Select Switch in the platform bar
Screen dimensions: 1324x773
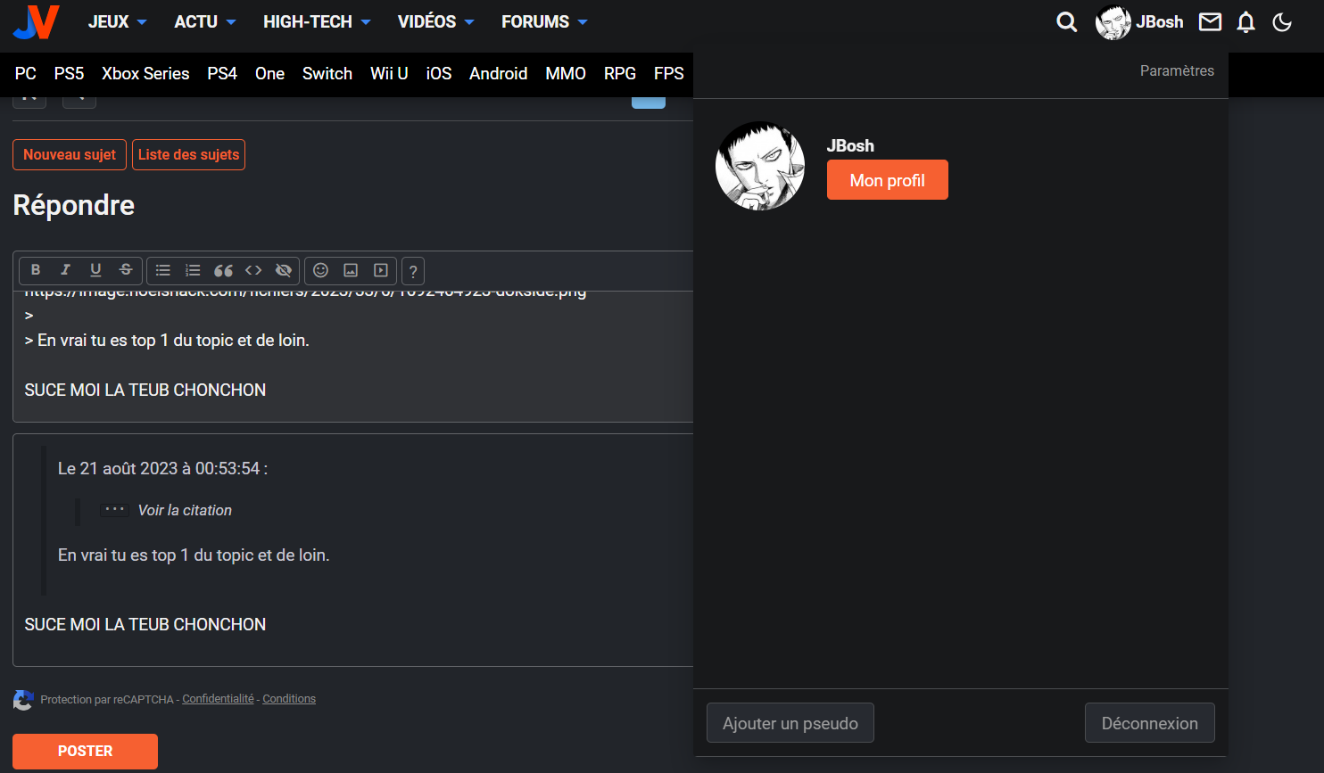tap(327, 74)
